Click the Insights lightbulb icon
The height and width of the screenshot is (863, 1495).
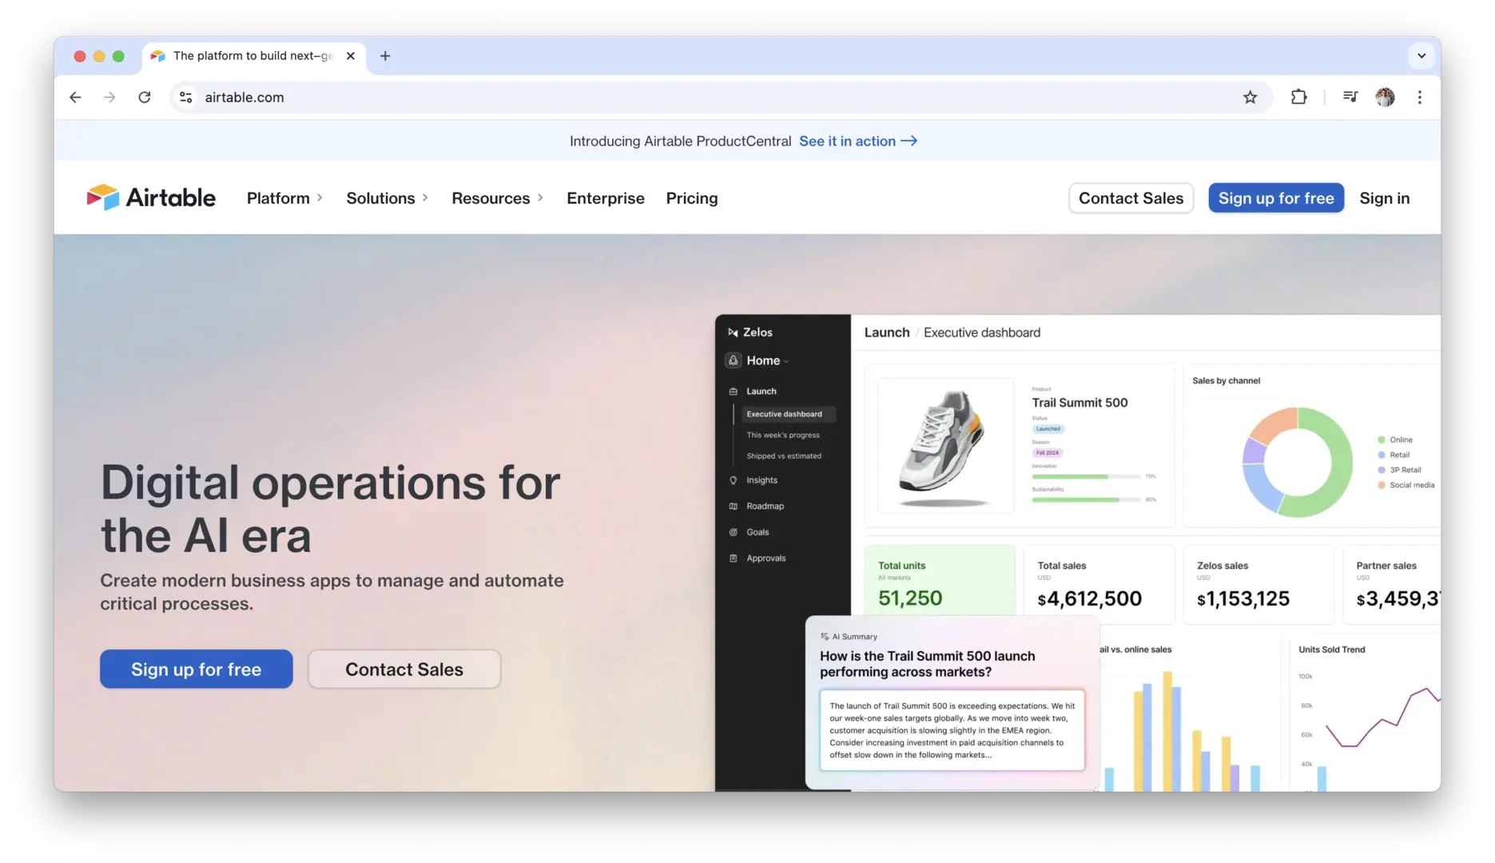734,480
